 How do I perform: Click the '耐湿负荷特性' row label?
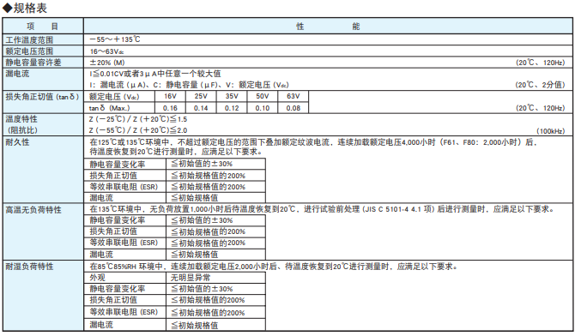(29, 267)
